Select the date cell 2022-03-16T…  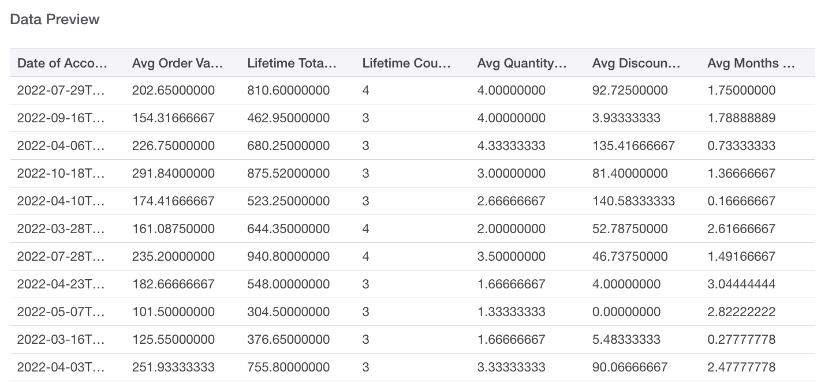[x=61, y=340]
